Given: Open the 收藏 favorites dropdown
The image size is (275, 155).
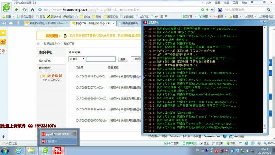Looking at the screenshot, I should coord(8,17).
